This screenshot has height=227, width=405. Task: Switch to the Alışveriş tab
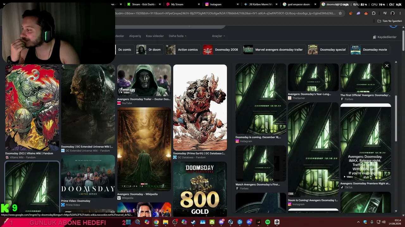point(135,36)
